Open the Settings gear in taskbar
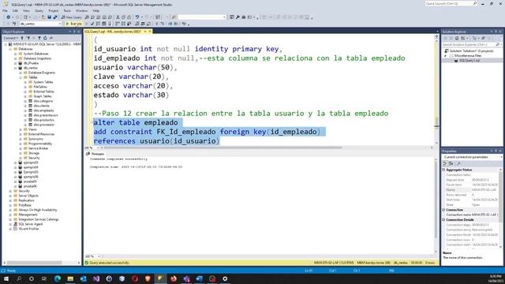Viewport: 505px width, 284px height. tap(225, 278)
